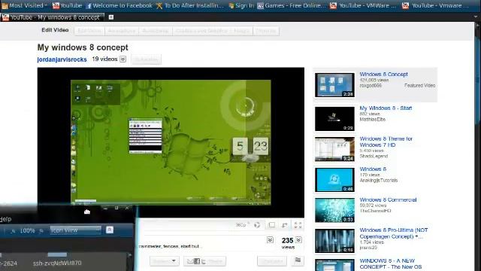Open the dropdown button below the description
The image size is (481, 271).
tap(165, 261)
